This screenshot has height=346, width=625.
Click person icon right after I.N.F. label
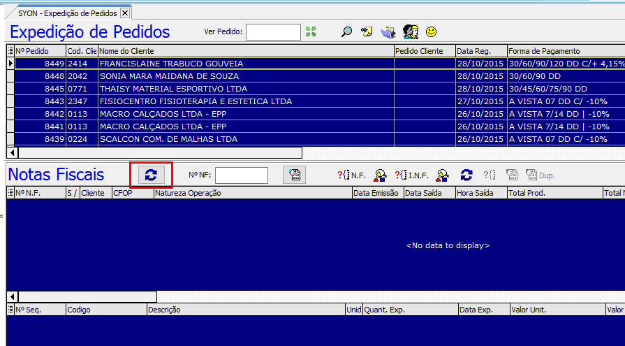(x=443, y=175)
